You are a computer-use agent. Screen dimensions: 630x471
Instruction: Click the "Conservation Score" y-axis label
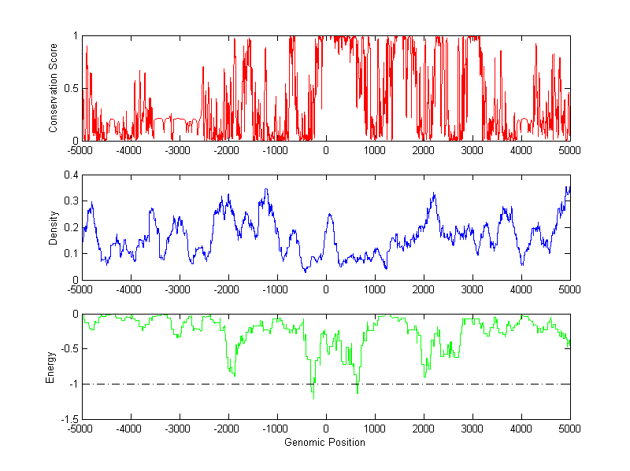53,88
